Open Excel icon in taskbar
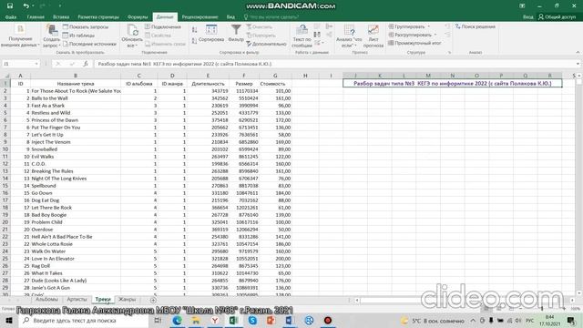Image resolution: width=583 pixels, height=328 pixels. tap(233, 321)
